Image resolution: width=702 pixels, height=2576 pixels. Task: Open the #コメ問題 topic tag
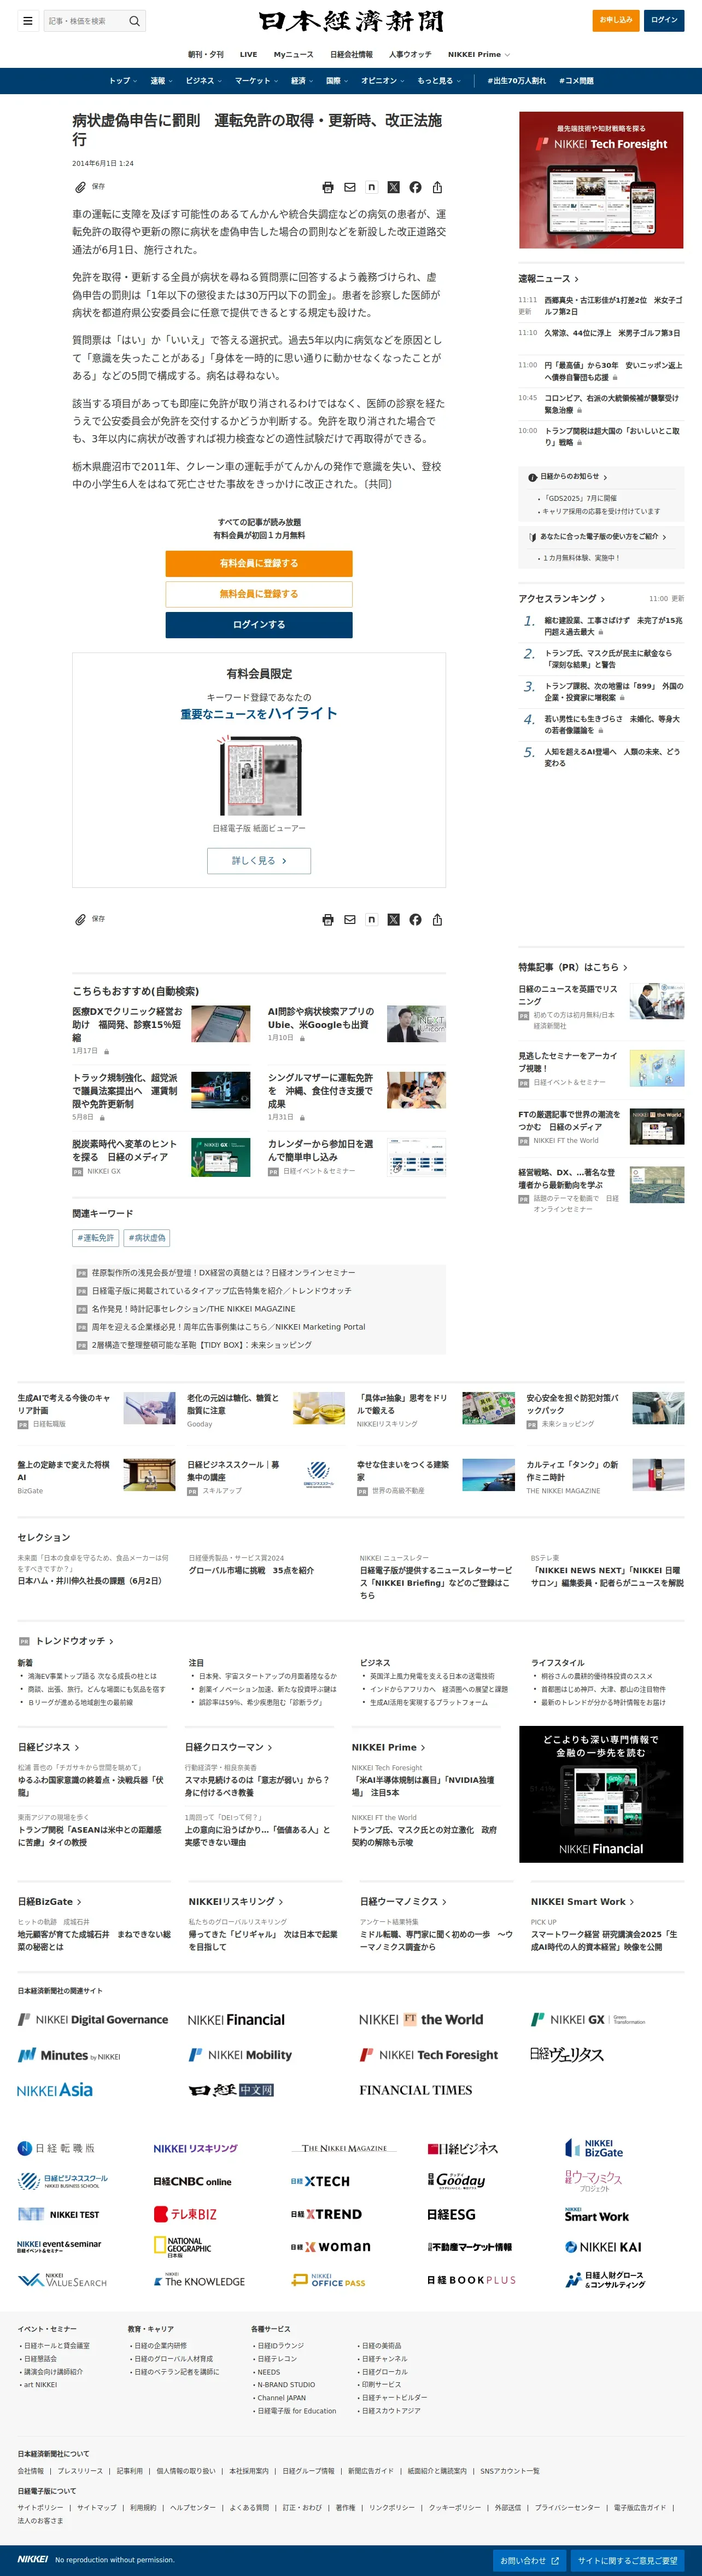(576, 81)
